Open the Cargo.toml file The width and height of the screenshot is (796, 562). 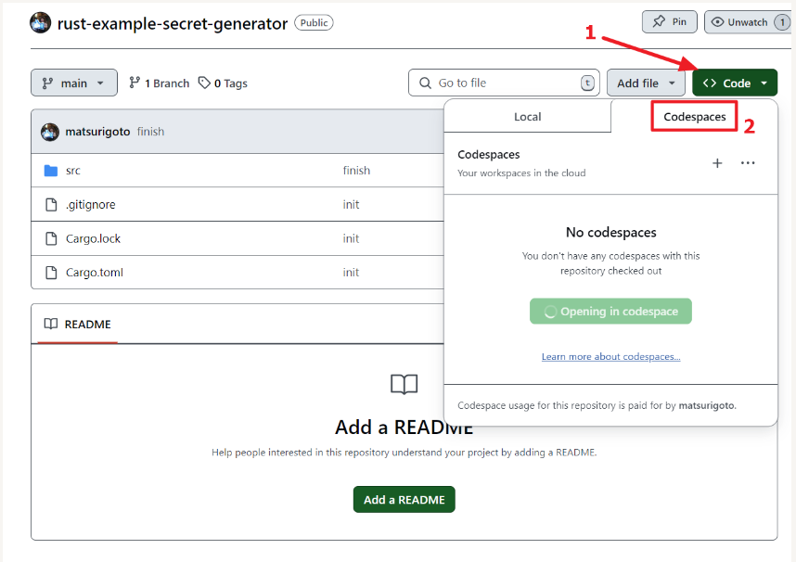click(95, 273)
